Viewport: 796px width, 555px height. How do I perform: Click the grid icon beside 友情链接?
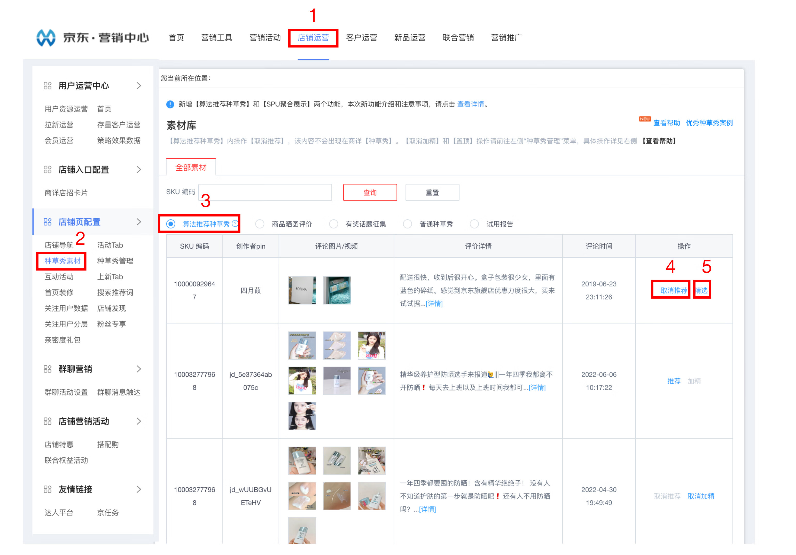pos(48,489)
